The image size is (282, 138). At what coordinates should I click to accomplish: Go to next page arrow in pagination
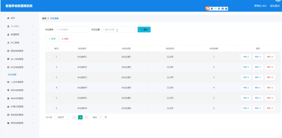click(x=86, y=117)
